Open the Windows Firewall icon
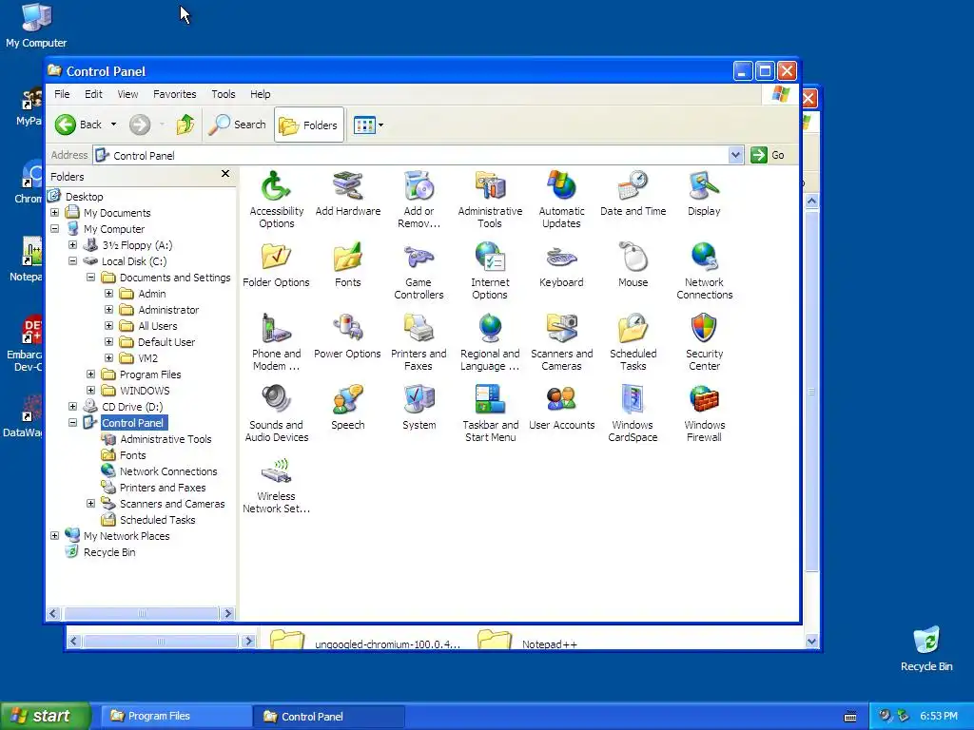Viewport: 974px width, 730px height. 704,413
